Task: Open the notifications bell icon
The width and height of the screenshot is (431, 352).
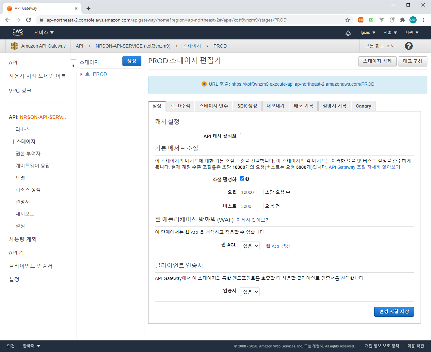Action: pyautogui.click(x=348, y=33)
